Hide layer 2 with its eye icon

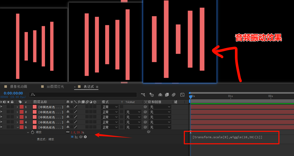1,112
